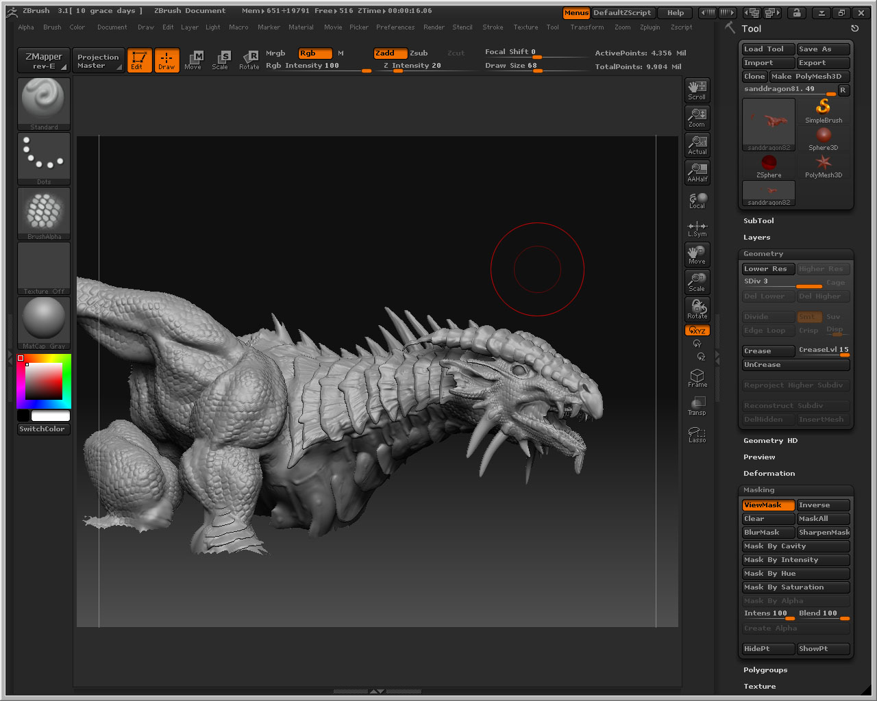Open the Texture Off selector
This screenshot has width=877, height=701.
[44, 268]
